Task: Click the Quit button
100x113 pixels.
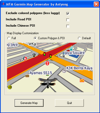Action: point(69,103)
